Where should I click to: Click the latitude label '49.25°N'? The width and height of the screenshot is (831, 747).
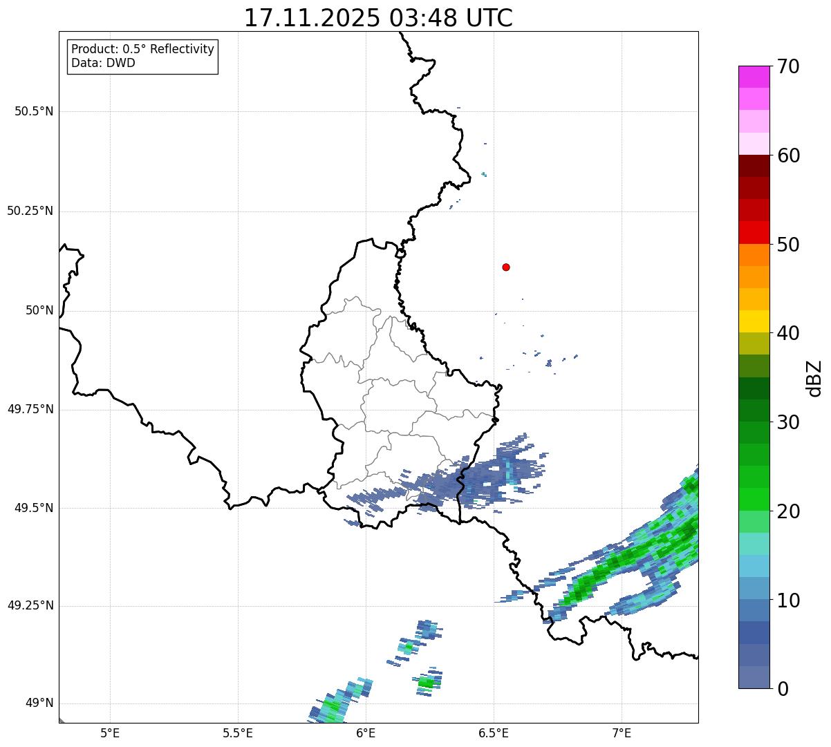coord(30,605)
